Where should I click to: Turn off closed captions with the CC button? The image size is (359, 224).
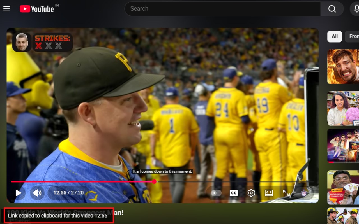(234, 193)
